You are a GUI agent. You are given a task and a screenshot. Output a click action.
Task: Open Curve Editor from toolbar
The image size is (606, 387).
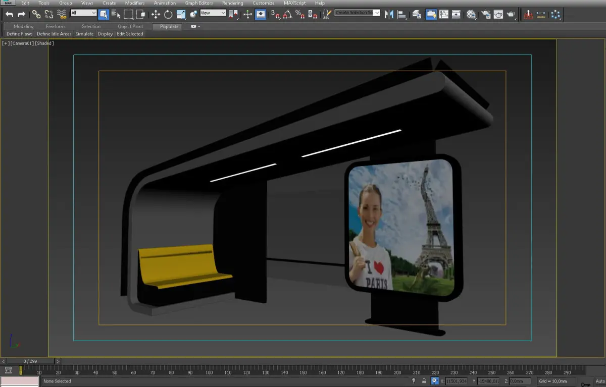[444, 15]
